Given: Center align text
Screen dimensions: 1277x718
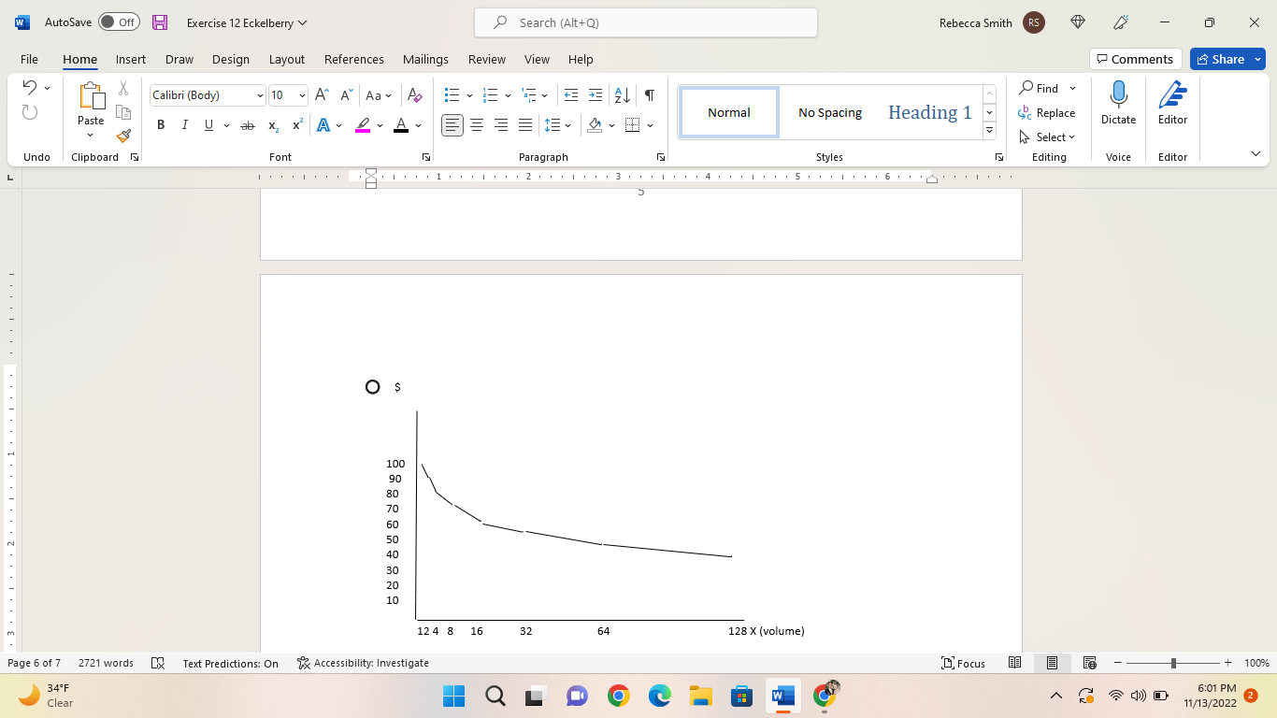Looking at the screenshot, I should coord(477,125).
